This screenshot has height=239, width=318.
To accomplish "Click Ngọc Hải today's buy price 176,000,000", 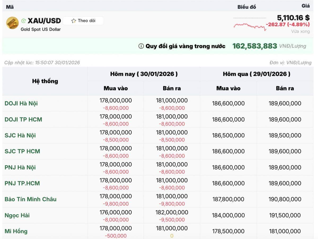I will [116, 212].
